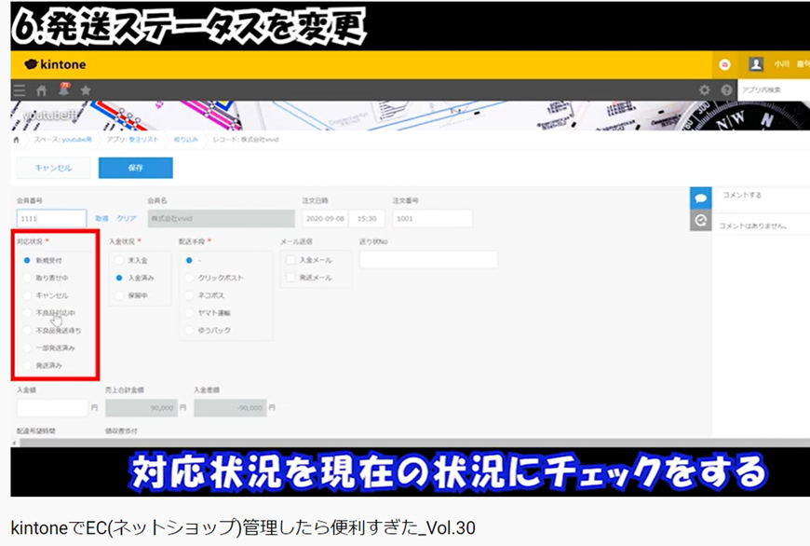Check the 発送メール checkbox
Screen dimensions: 810x546
[290, 277]
